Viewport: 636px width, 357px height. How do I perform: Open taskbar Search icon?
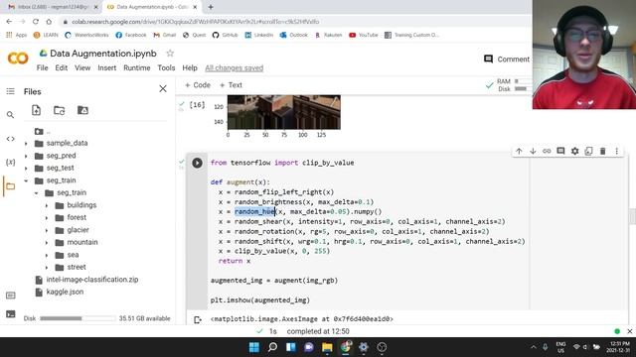tap(272, 347)
